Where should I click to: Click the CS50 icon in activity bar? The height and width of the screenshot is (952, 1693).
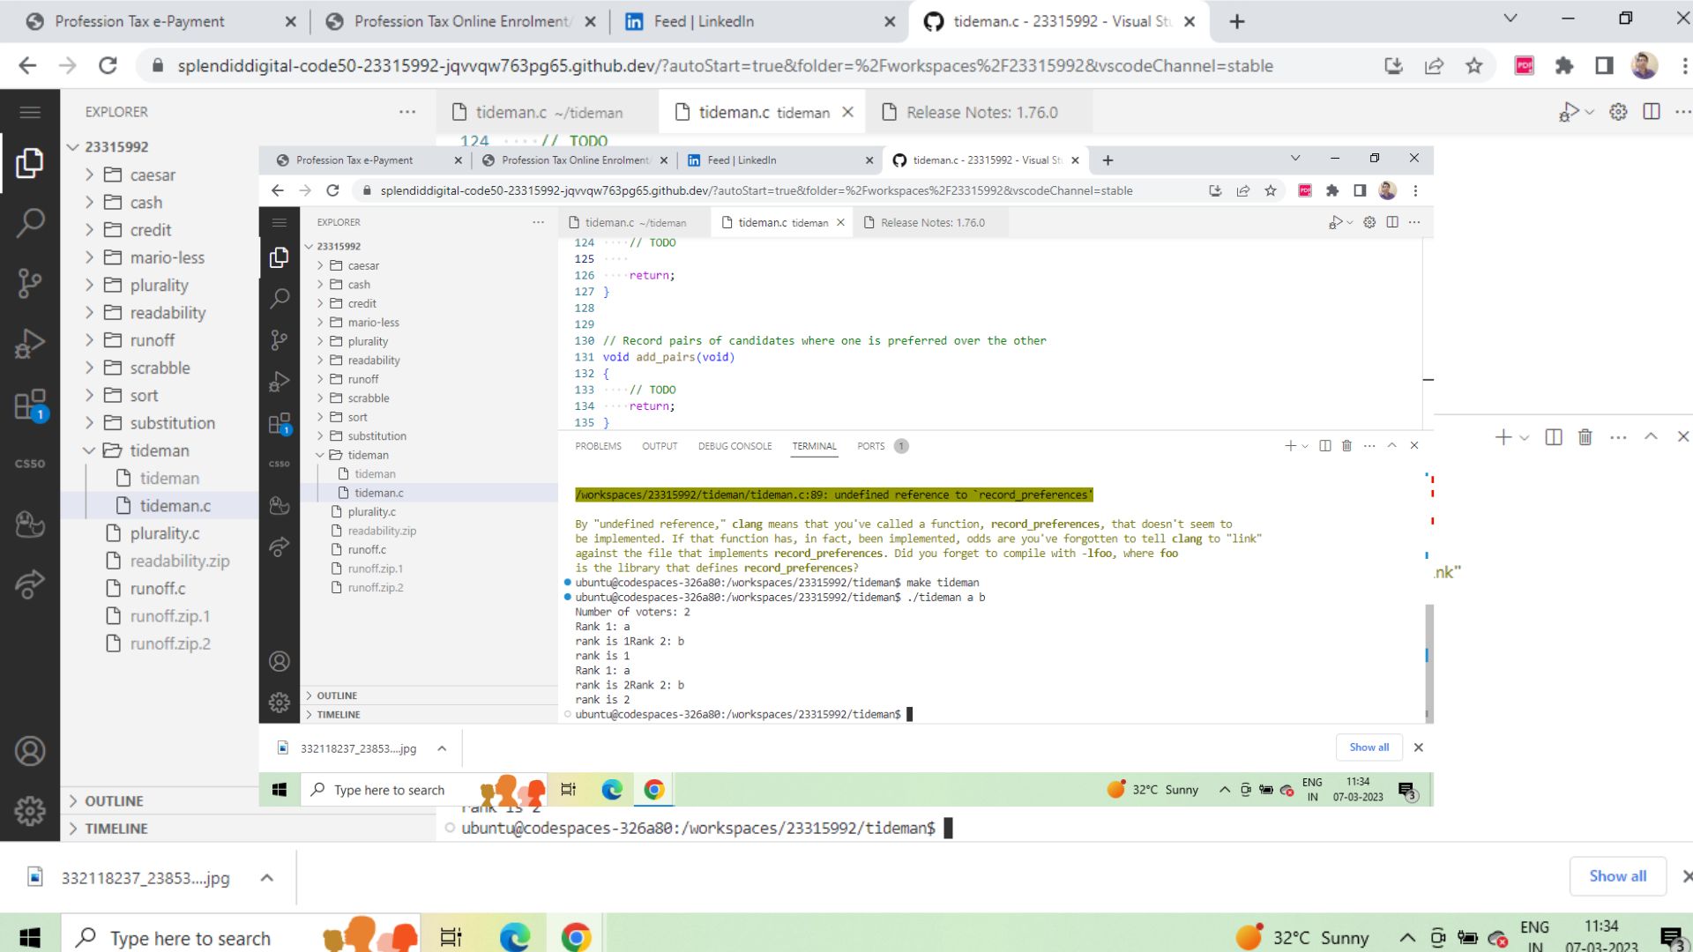pos(30,464)
